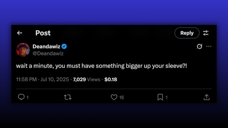This screenshot has height=128, width=228.
Task: Open the three-dot more options menu
Action: [209, 46]
